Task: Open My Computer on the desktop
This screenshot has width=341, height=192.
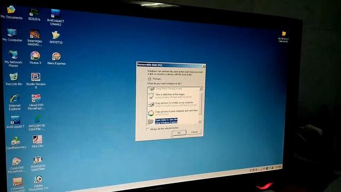Action: (12, 35)
